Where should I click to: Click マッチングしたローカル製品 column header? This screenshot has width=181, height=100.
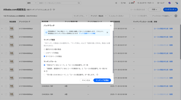click(143, 22)
